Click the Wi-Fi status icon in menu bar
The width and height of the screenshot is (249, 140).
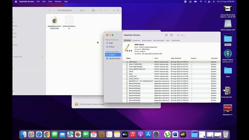201,2
